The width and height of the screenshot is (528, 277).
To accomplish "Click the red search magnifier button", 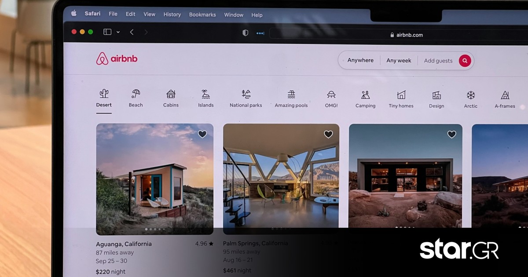I will [x=465, y=61].
